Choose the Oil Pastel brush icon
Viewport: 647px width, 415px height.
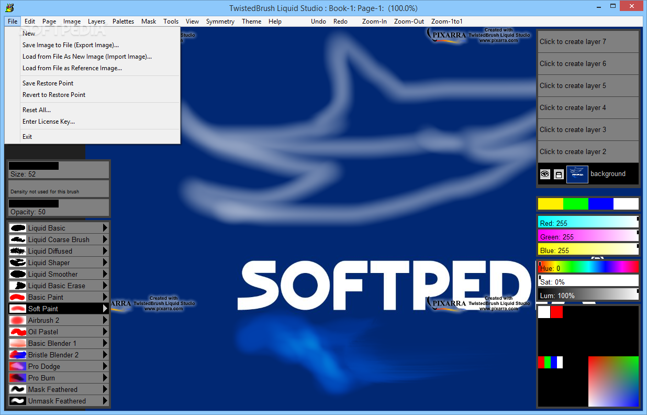click(x=18, y=332)
